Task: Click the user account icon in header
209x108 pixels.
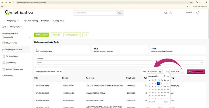Action: [171, 12]
